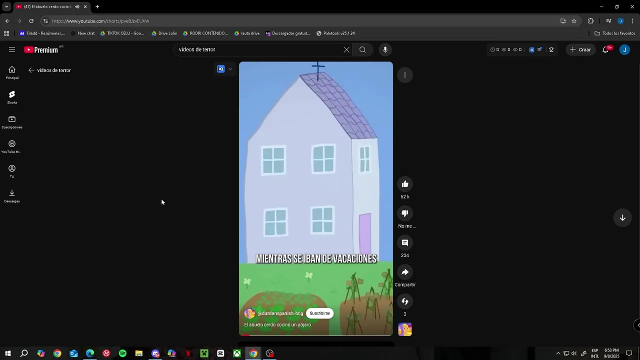Viewport: 640px width, 360px height.
Task: Like the short with the thumbs-up icon
Action: [x=405, y=184]
